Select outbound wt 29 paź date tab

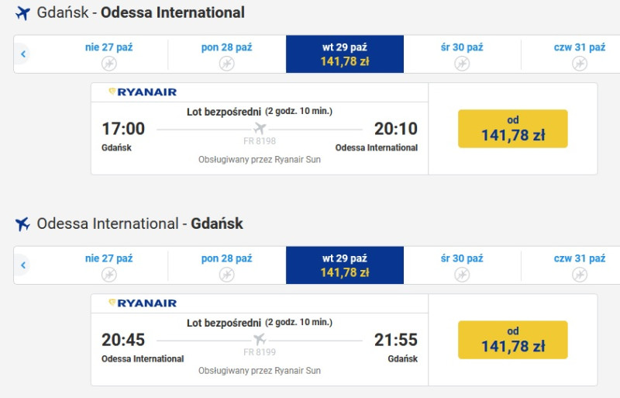point(345,54)
